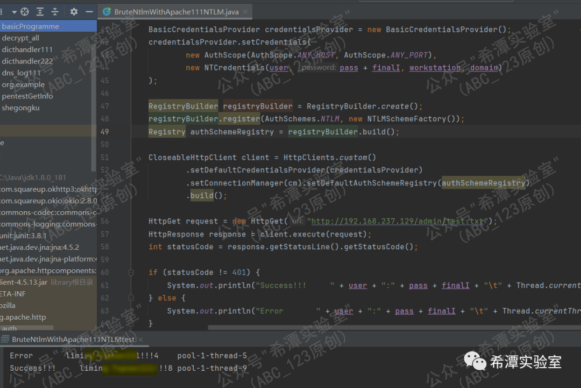Click RegistryBuilder.create() call on line 47
The width and height of the screenshot is (581, 388).
coord(362,106)
